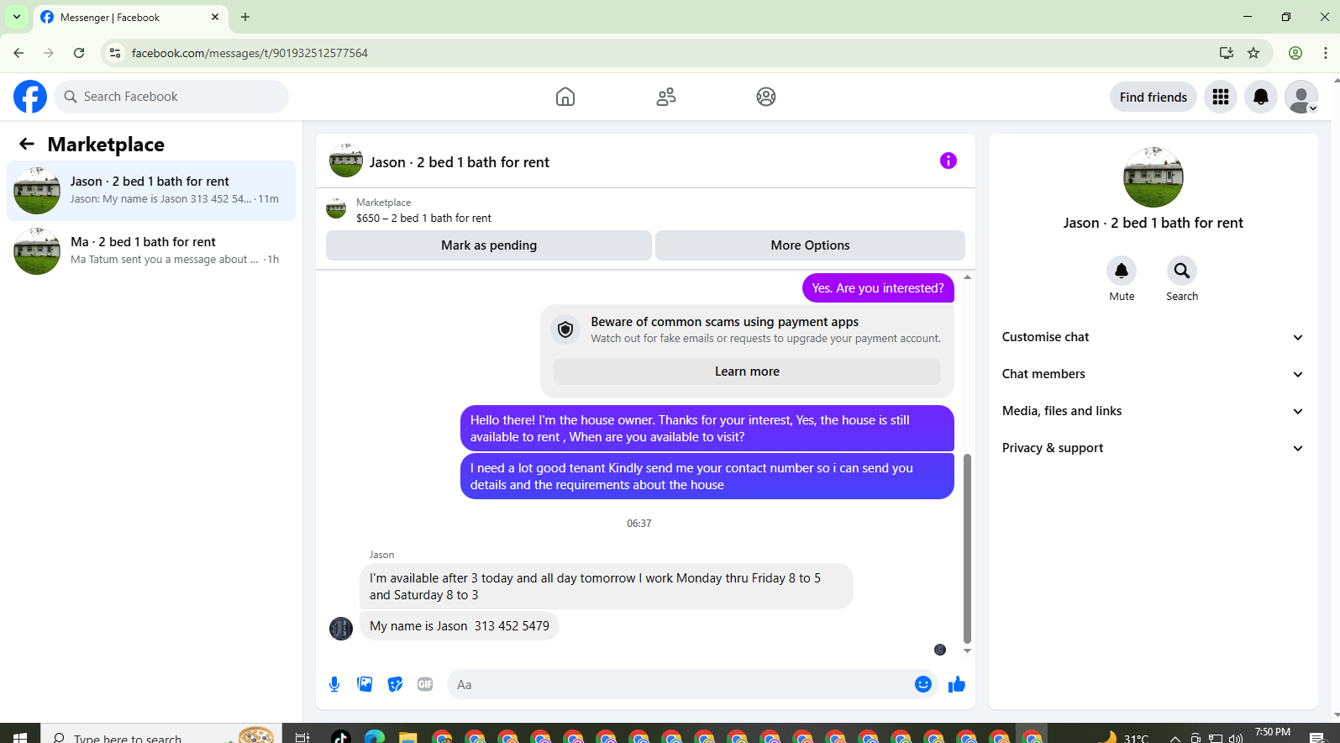
Task: Expand the Privacy & support section
Action: pos(1153,448)
